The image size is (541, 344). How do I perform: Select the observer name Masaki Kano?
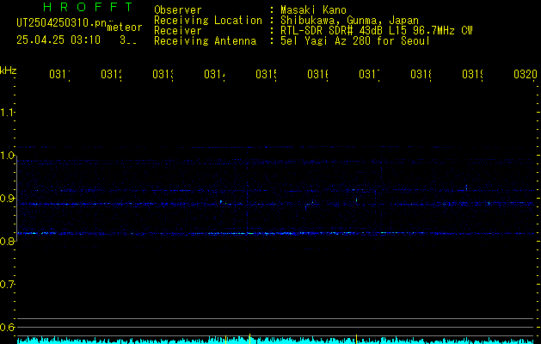point(313,9)
